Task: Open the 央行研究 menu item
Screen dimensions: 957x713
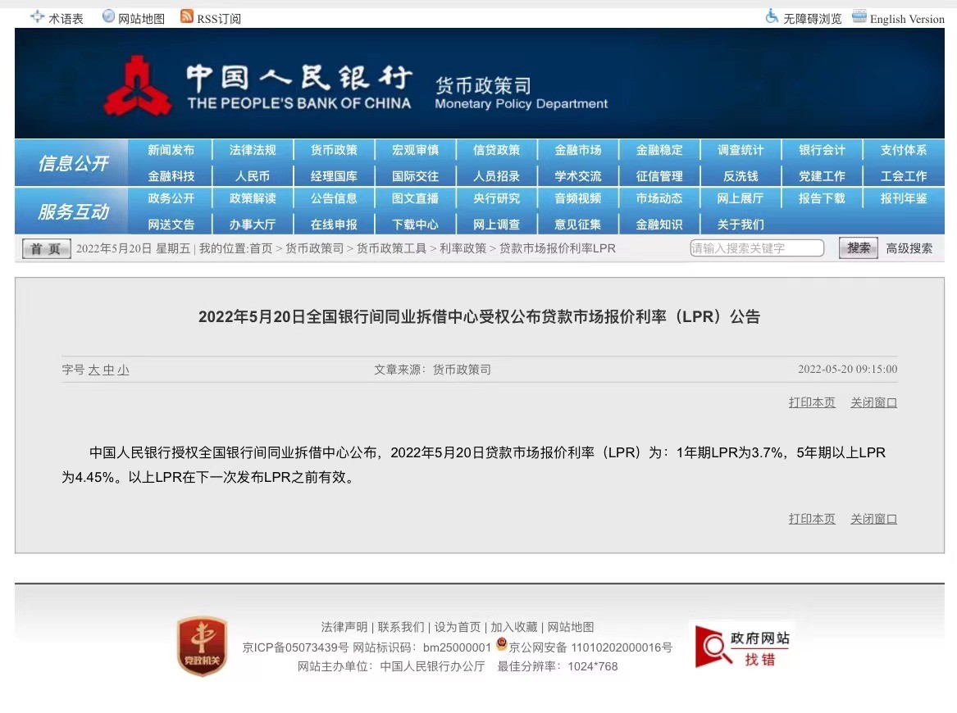Action: tap(496, 198)
